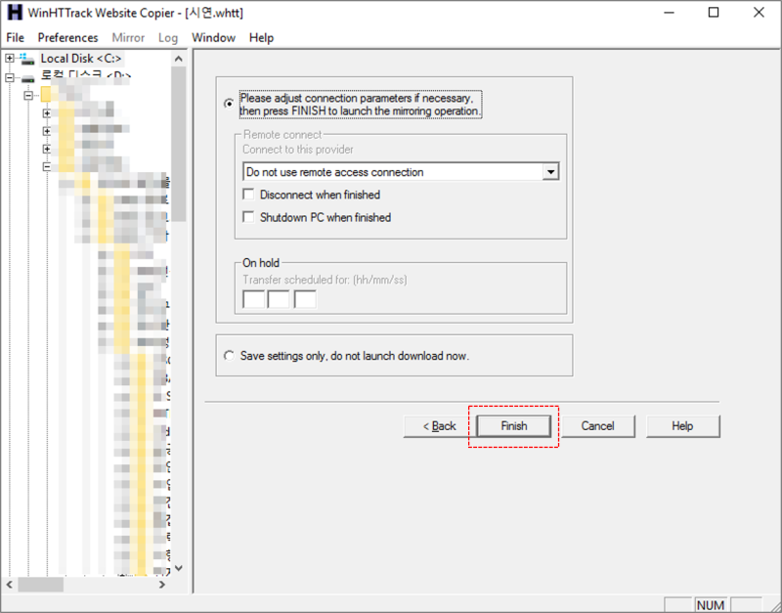Click the folder tree scroll-up arrow
Screen dimensions: 782x613
point(179,59)
